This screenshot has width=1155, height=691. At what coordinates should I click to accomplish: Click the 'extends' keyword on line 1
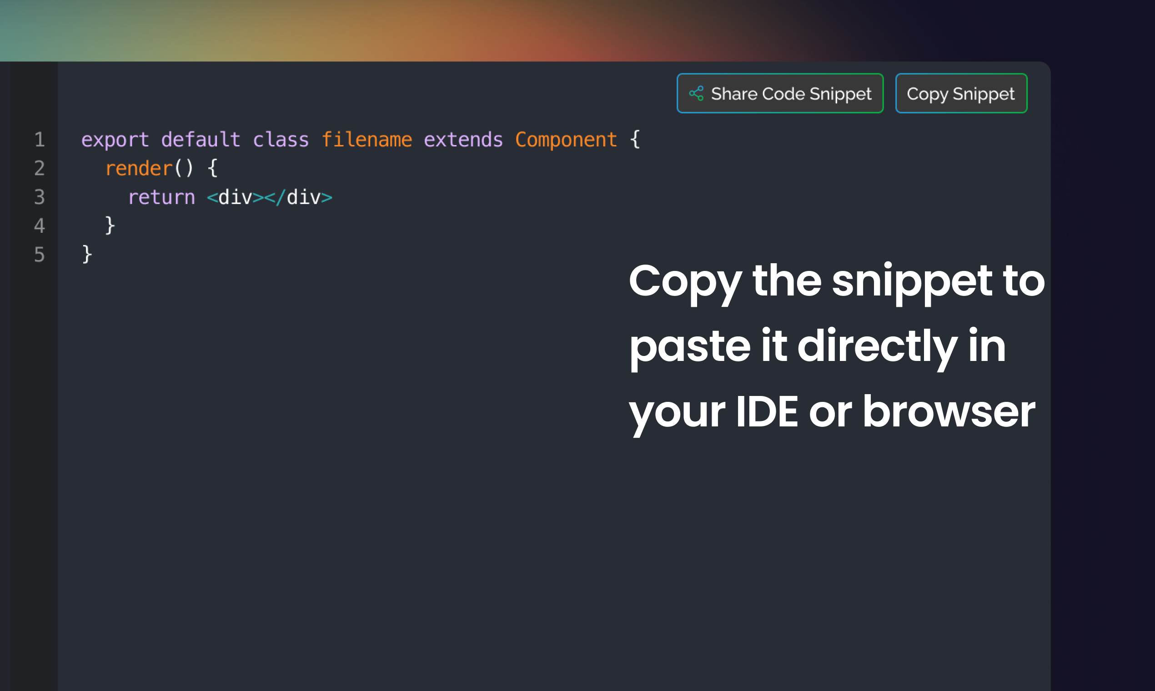[x=464, y=139]
